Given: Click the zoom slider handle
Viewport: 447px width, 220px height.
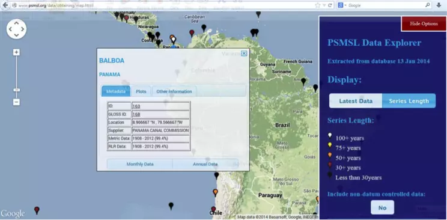Looking at the screenshot, I should tap(17, 90).
